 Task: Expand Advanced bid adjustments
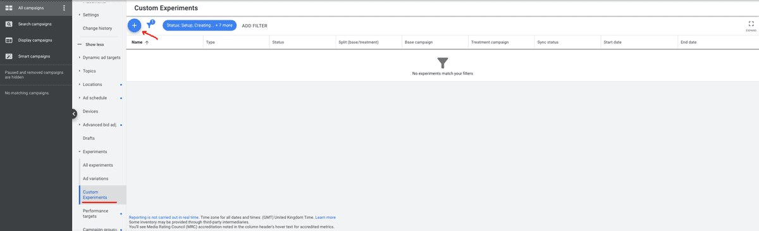pyautogui.click(x=99, y=125)
